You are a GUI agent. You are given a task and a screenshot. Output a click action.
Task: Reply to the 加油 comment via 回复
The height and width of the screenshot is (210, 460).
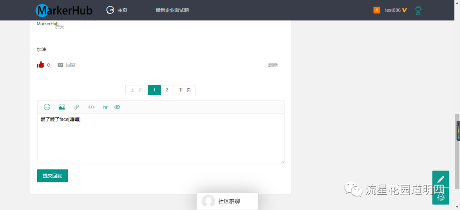[x=71, y=65]
